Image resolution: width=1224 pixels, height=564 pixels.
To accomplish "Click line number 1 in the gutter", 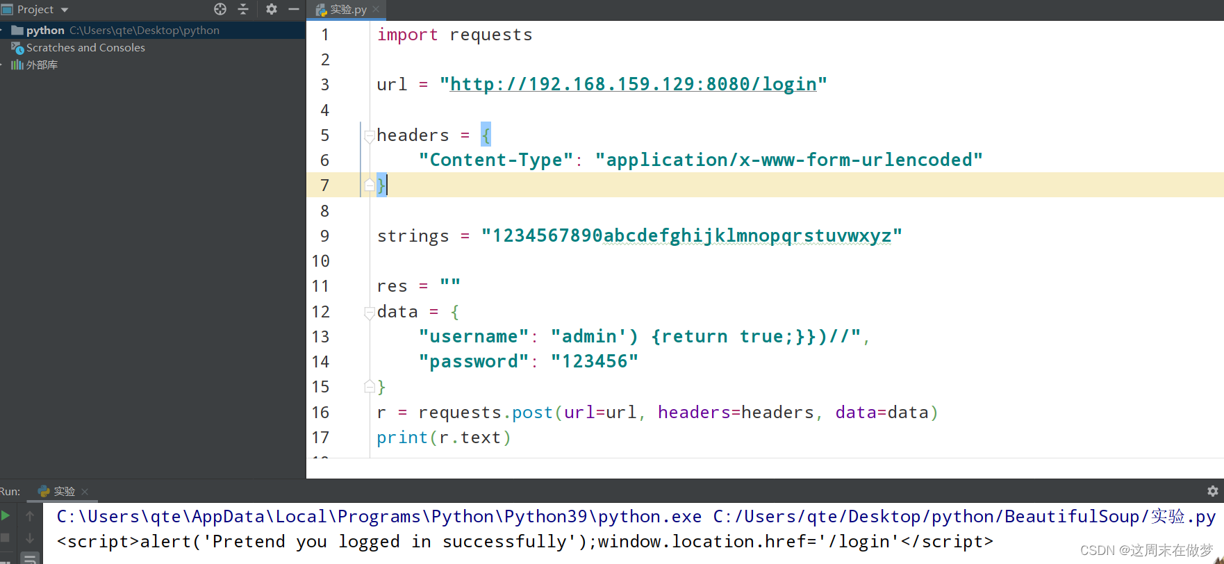I will tap(324, 35).
